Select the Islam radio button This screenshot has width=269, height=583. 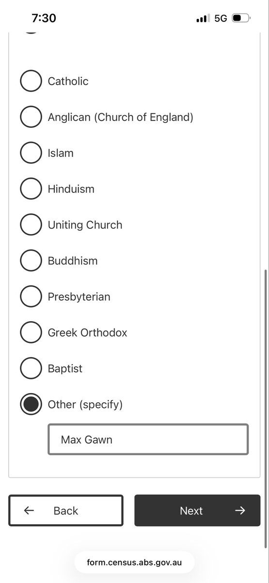31,153
